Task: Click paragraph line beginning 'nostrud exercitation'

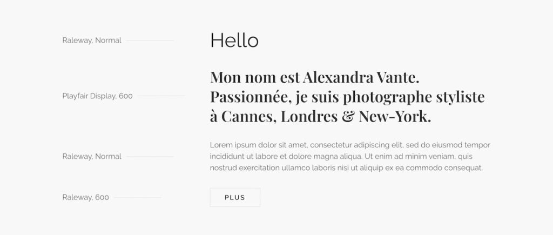Action: click(x=346, y=168)
